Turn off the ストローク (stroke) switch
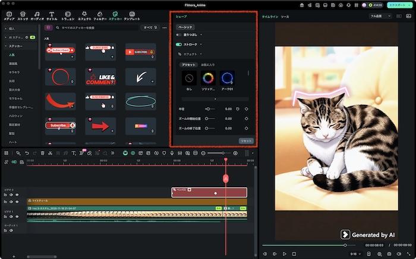This screenshot has width=416, height=259. 178,44
